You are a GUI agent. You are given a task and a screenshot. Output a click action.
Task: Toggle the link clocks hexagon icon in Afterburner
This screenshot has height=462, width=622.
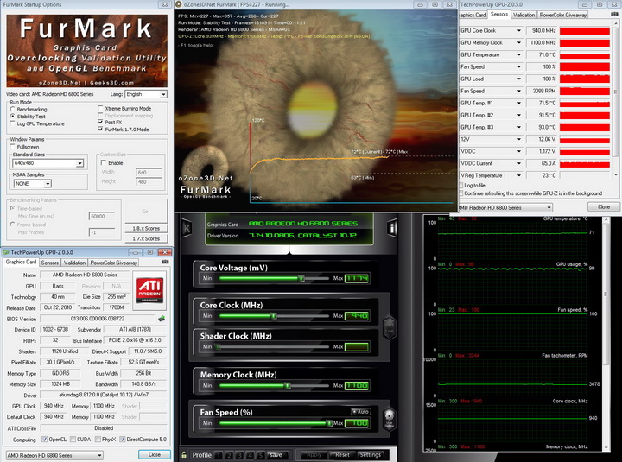[389, 327]
